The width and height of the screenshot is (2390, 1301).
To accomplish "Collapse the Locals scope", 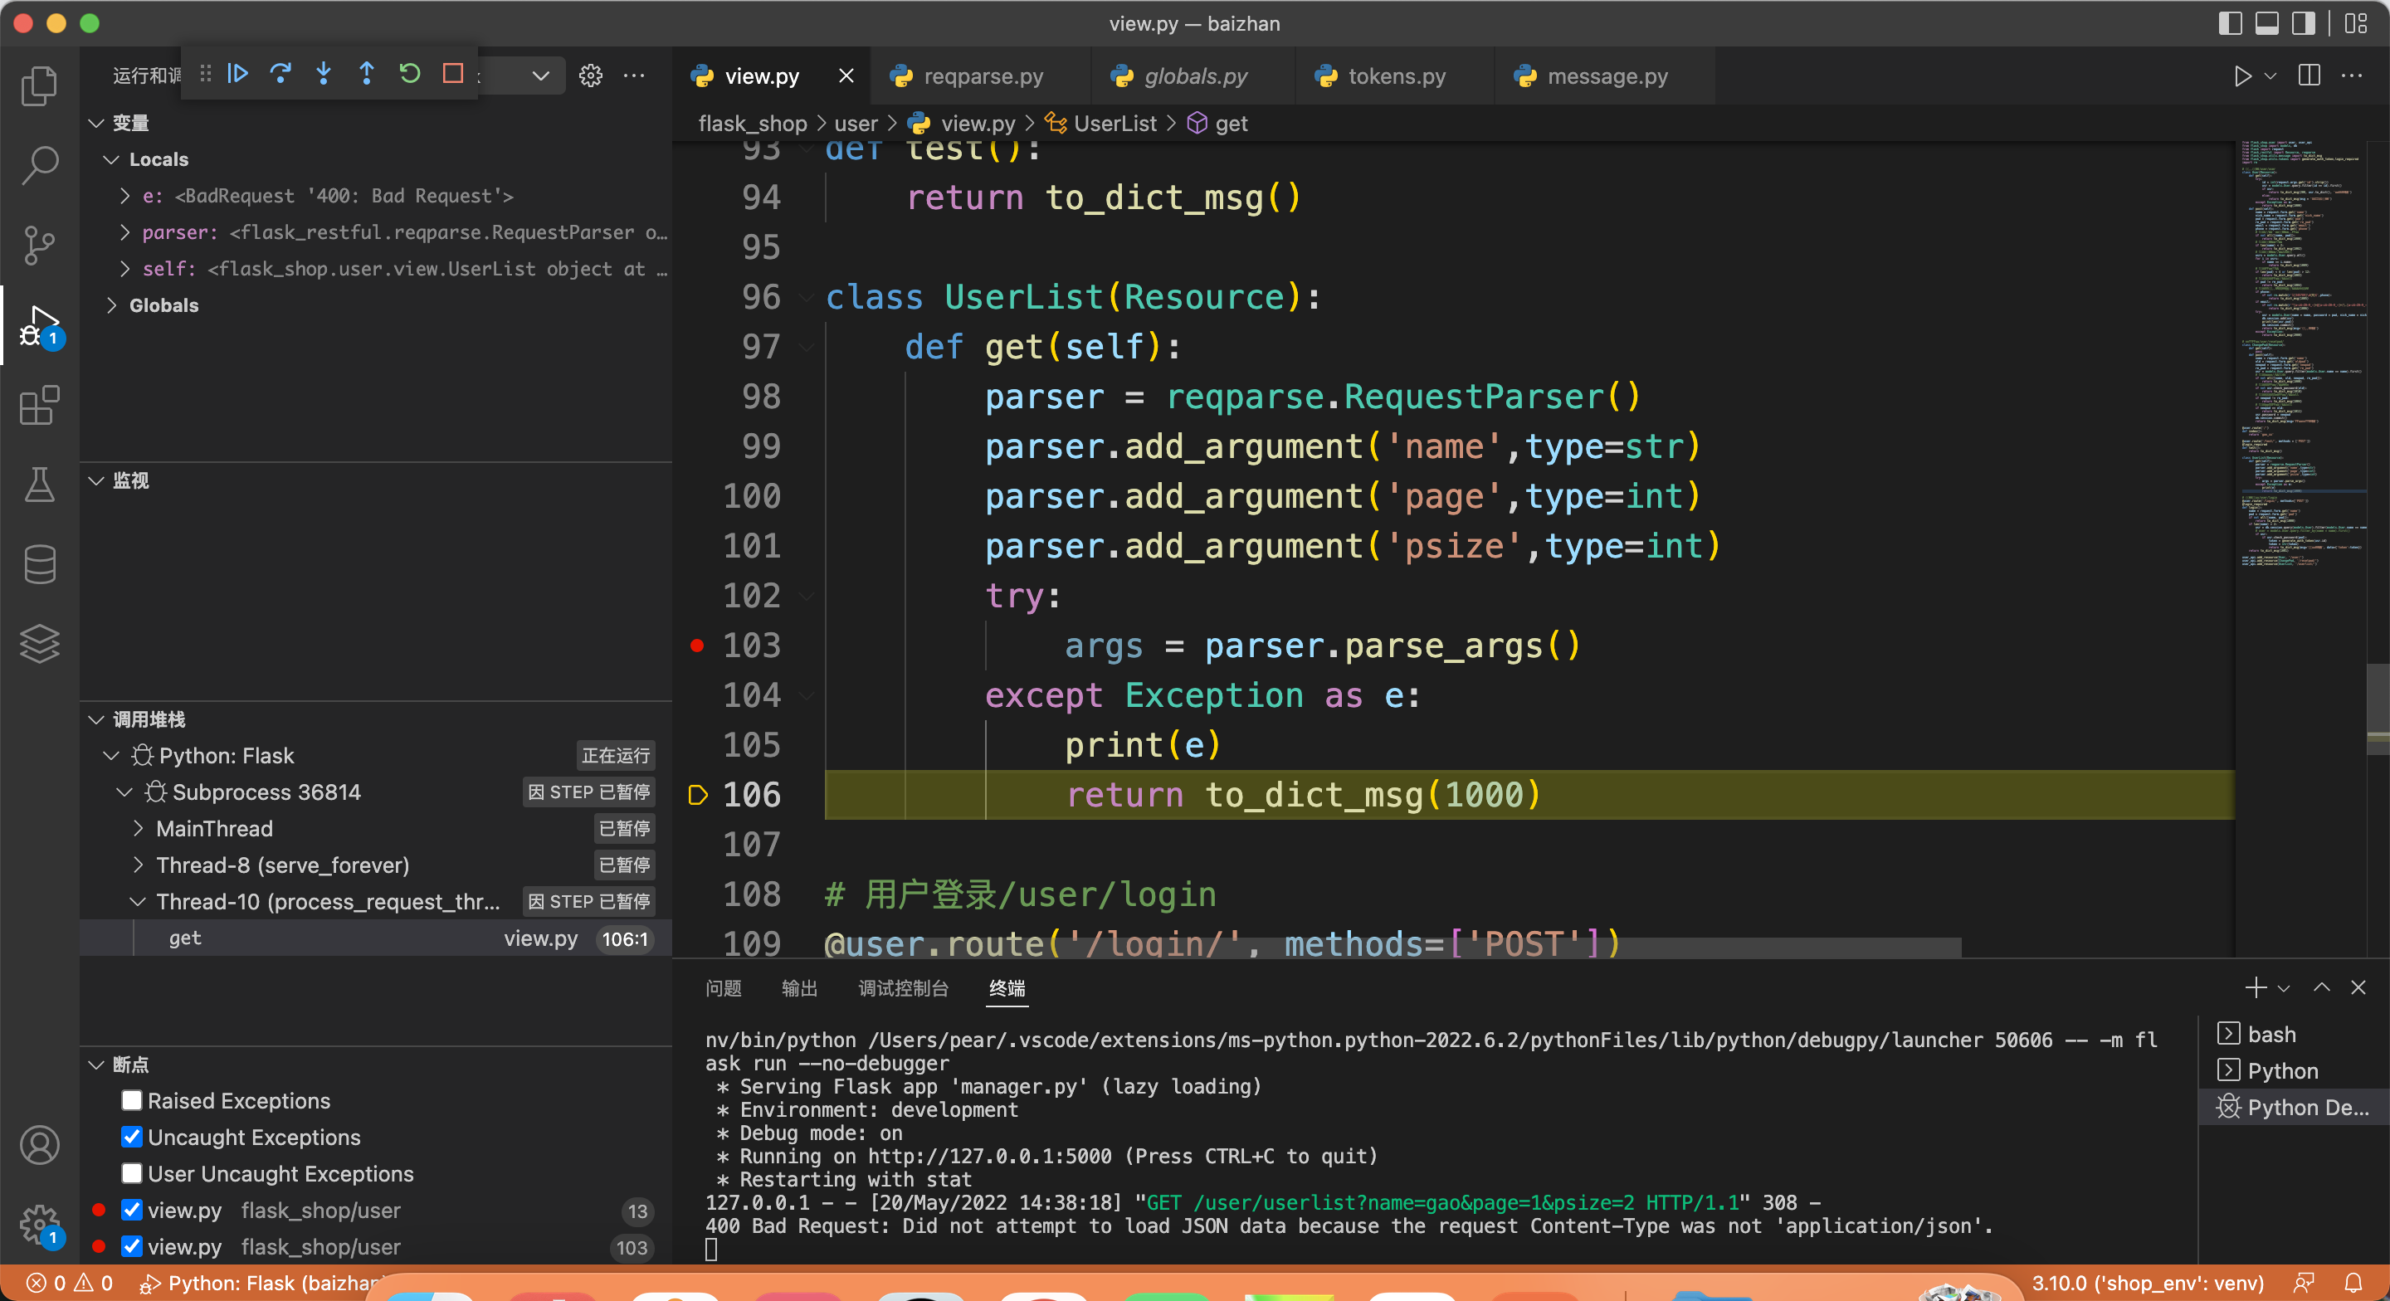I will click(111, 159).
